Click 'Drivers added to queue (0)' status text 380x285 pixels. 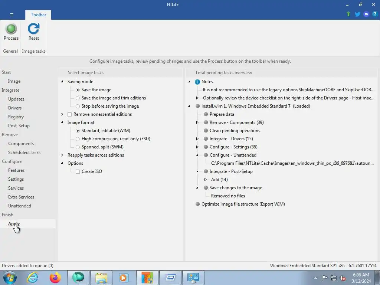coord(27,266)
